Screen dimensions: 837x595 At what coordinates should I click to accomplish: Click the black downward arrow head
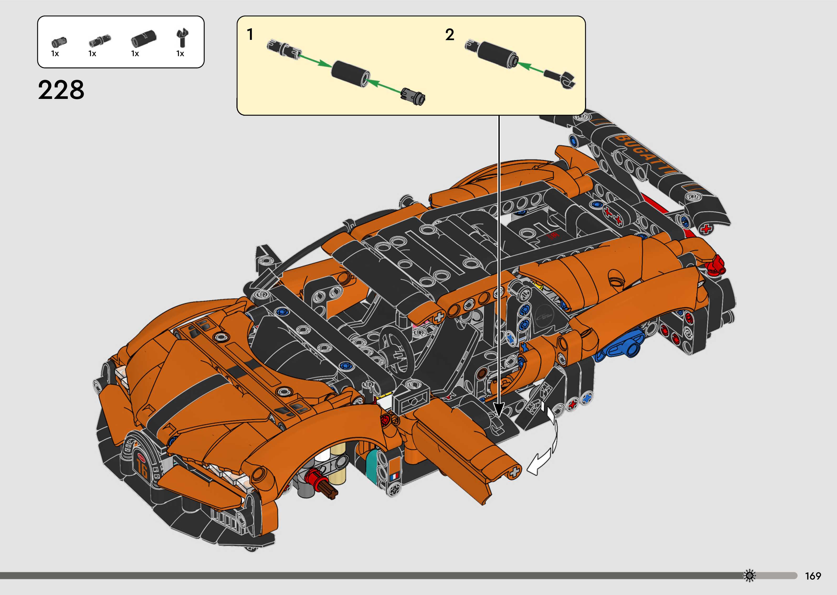(499, 409)
